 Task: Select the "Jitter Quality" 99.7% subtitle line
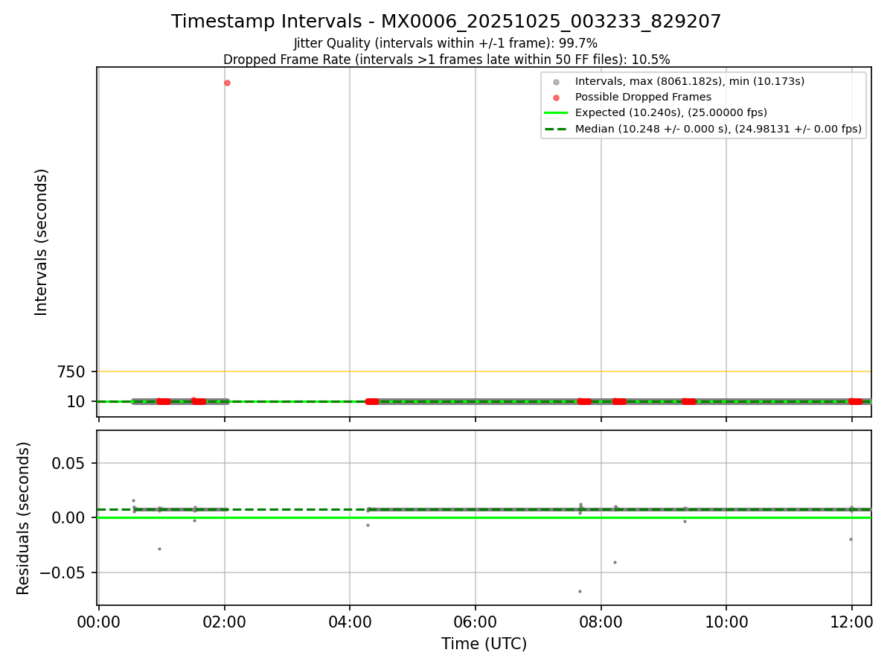(x=446, y=43)
